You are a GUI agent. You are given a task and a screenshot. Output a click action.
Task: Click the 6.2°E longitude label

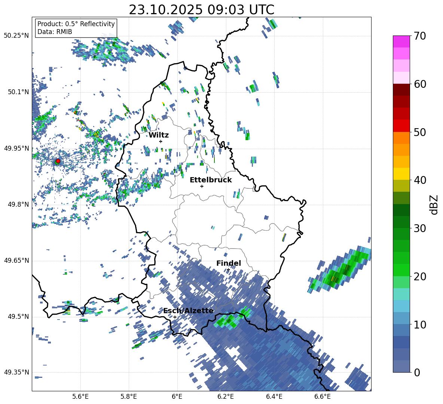coord(226,397)
